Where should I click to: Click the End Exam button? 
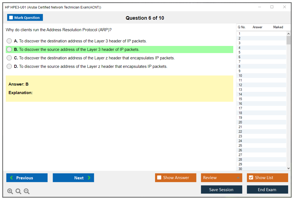[x=267, y=190]
